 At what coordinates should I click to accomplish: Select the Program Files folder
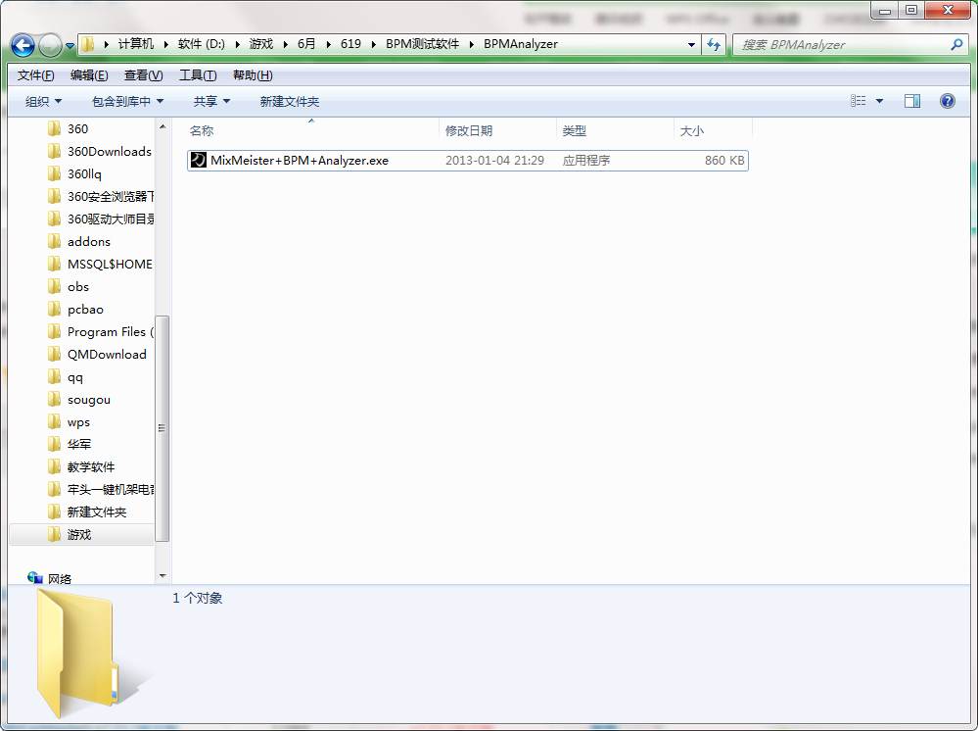[x=111, y=331]
